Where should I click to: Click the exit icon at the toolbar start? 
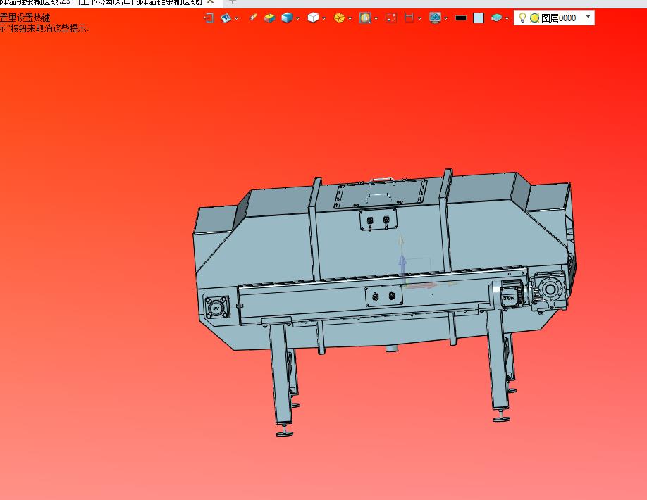point(209,18)
